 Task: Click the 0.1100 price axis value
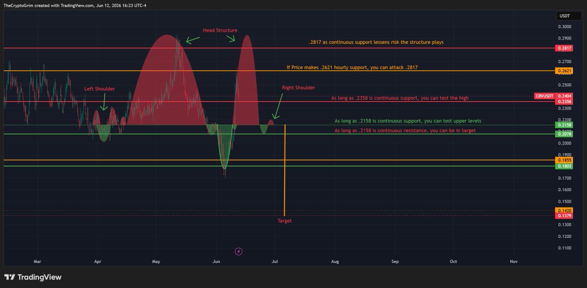pyautogui.click(x=564, y=248)
